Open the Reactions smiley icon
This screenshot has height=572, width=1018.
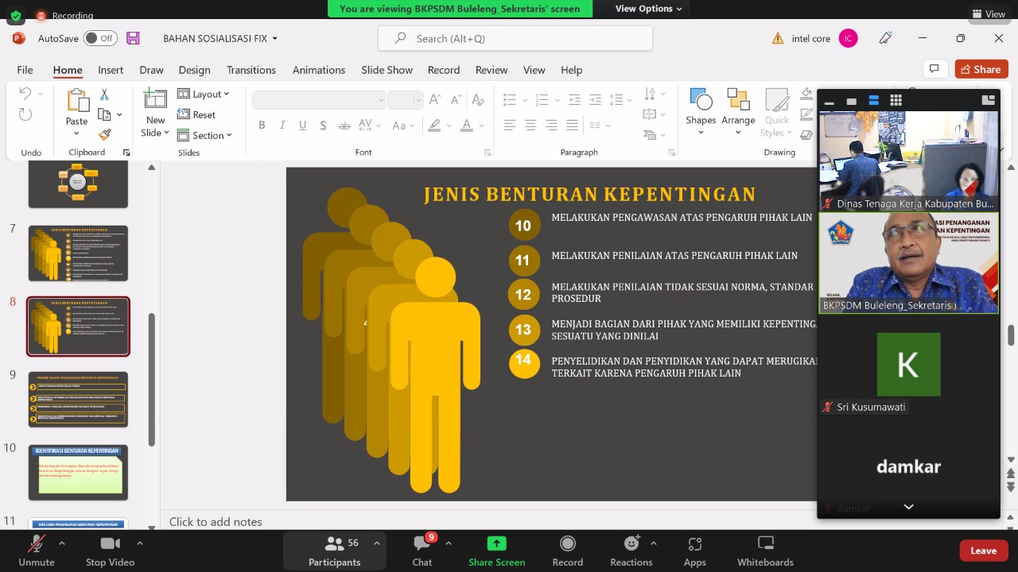click(631, 544)
